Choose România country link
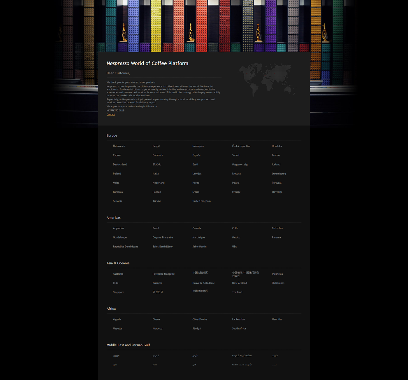Image resolution: width=408 pixels, height=380 pixels. 118,192
